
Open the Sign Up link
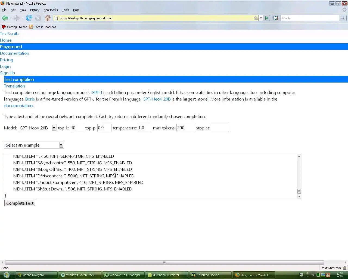[7, 73]
